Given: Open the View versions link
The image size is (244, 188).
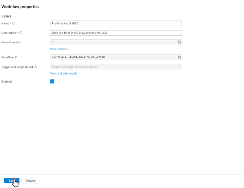Looking at the screenshot, I should pos(59,49).
